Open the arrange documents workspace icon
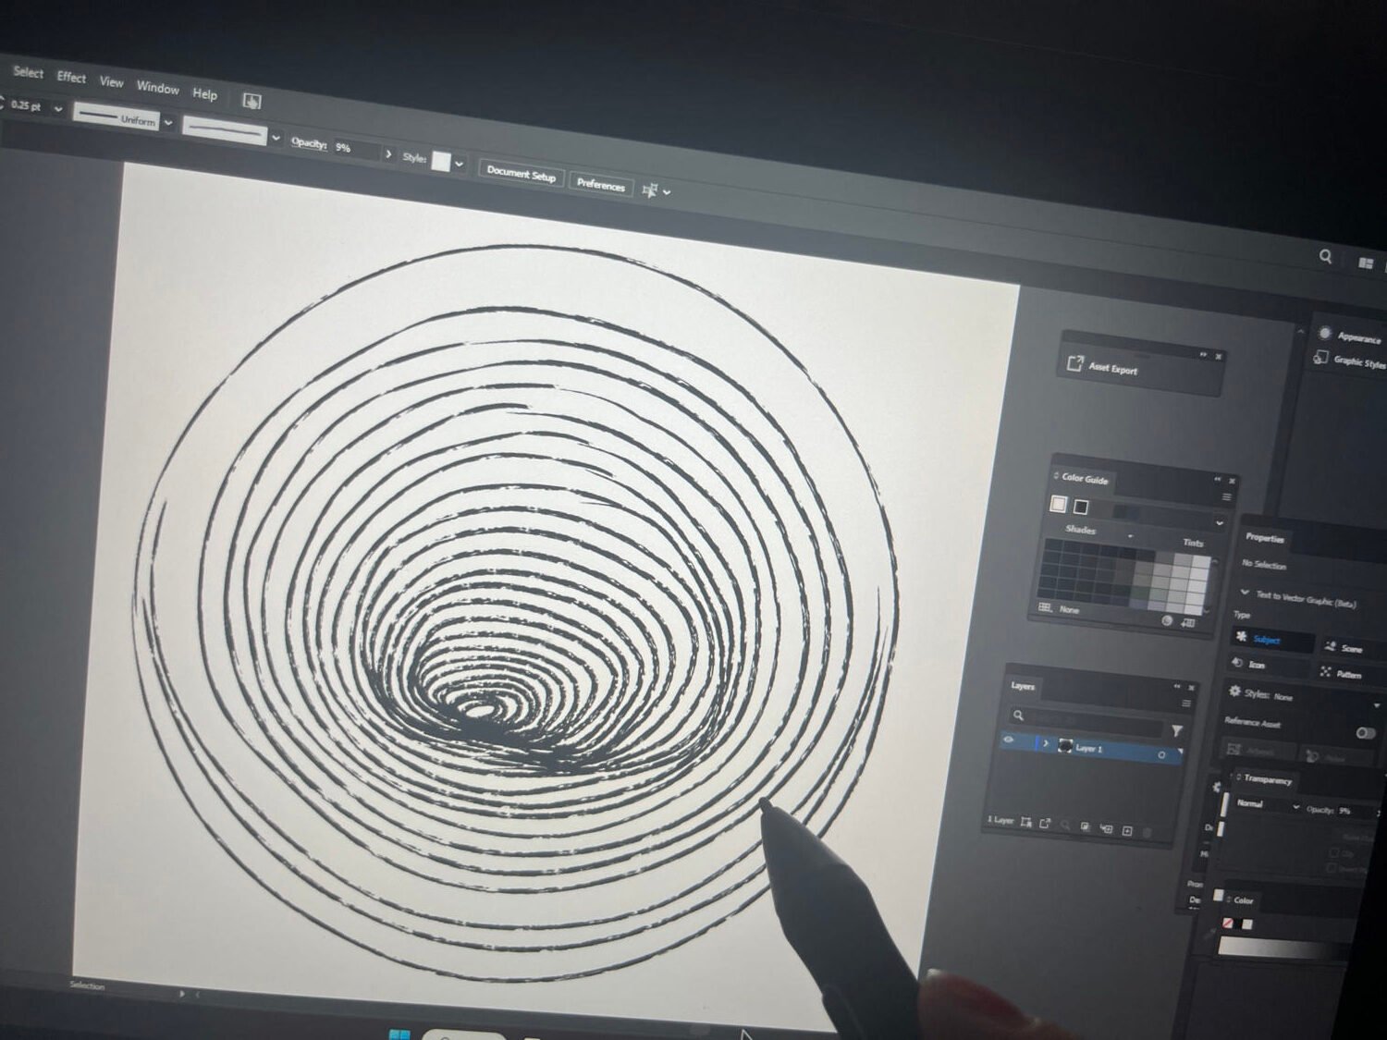This screenshot has width=1387, height=1040. click(x=1366, y=263)
